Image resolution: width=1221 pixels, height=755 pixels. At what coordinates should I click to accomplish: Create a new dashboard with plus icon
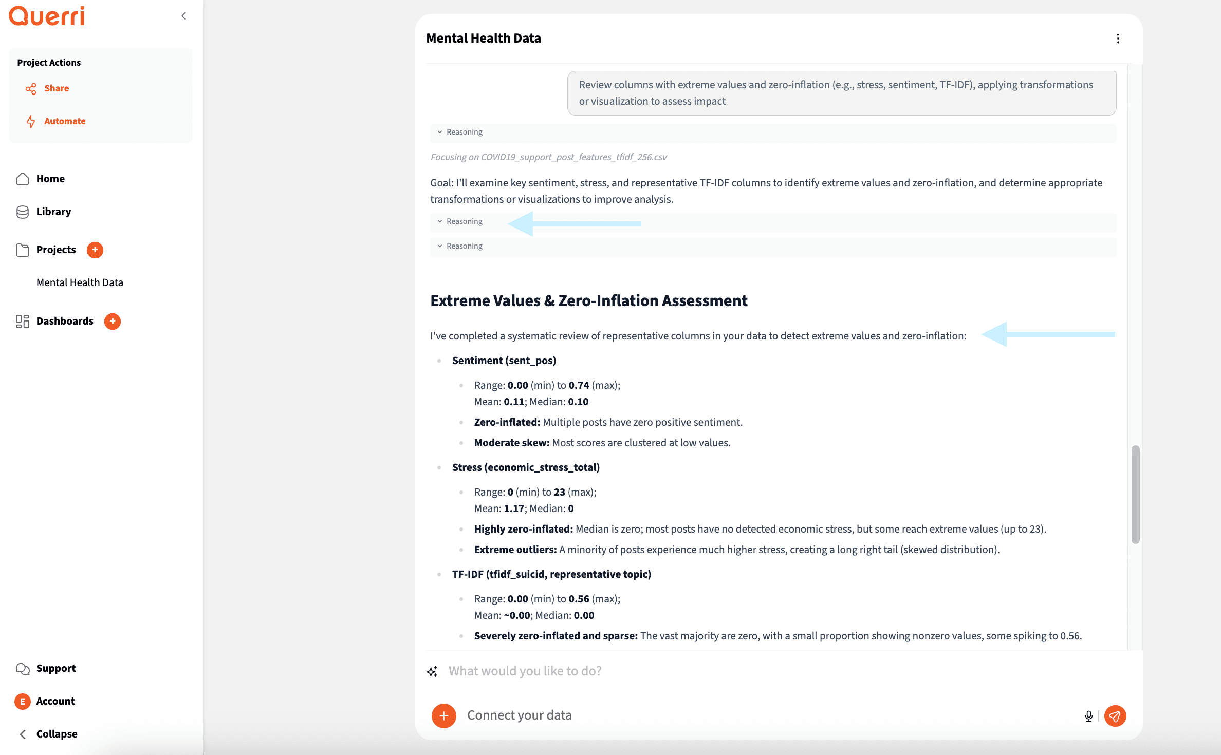[113, 321]
